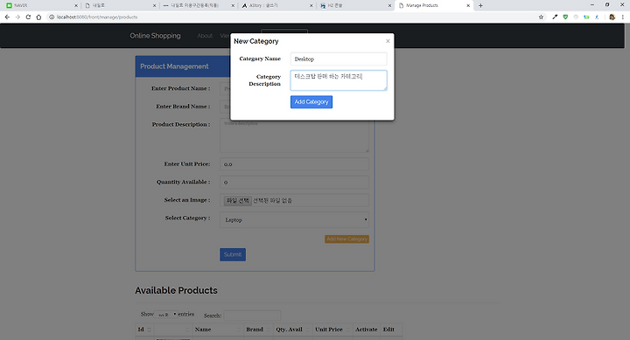
Task: Open the Select Category dropdown showing Laptop
Action: pos(294,220)
